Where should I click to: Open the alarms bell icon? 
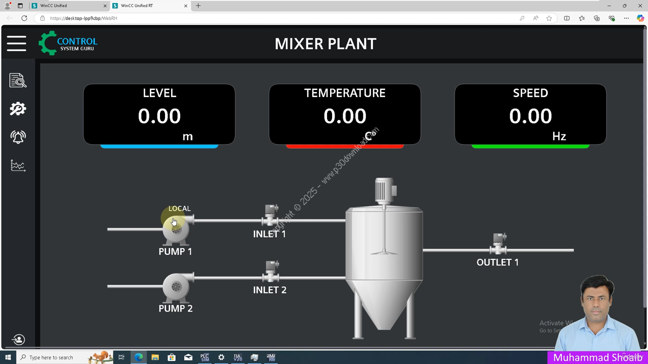click(x=18, y=137)
